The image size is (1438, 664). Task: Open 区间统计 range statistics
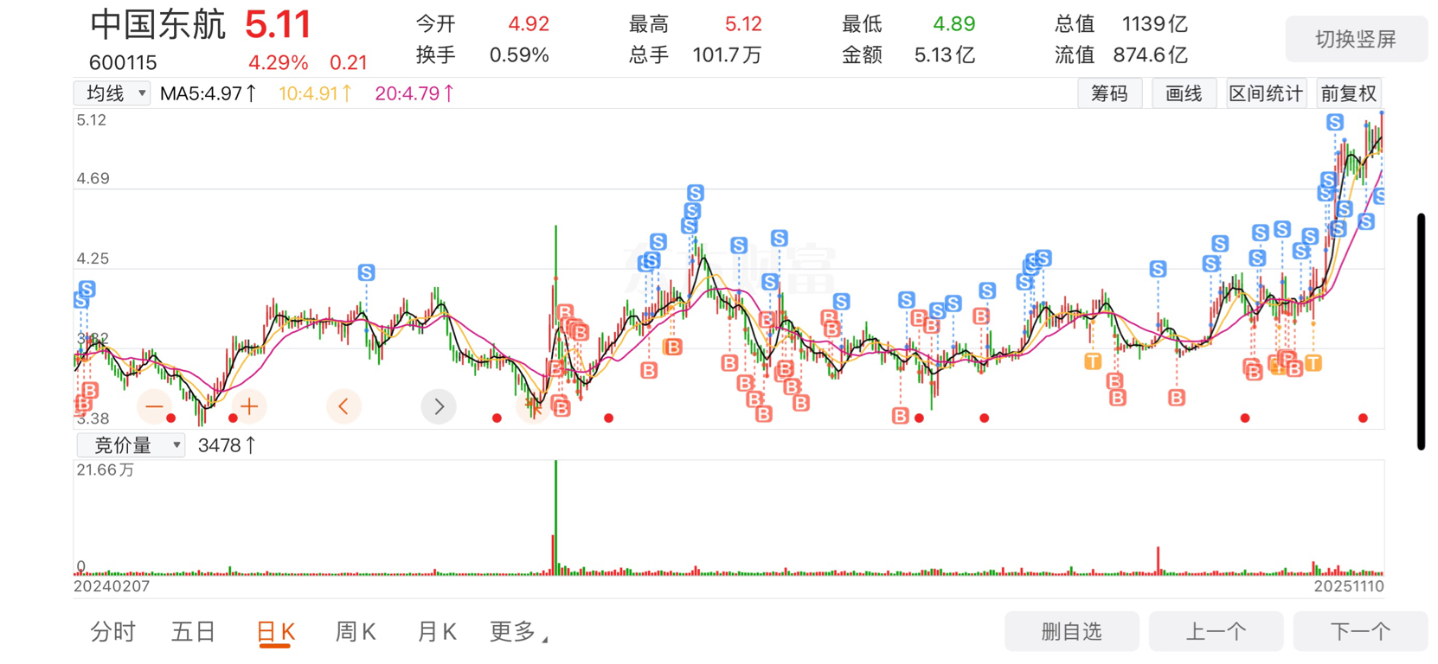pos(1266,93)
